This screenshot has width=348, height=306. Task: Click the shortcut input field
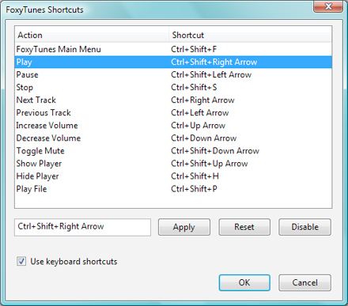pos(82,227)
